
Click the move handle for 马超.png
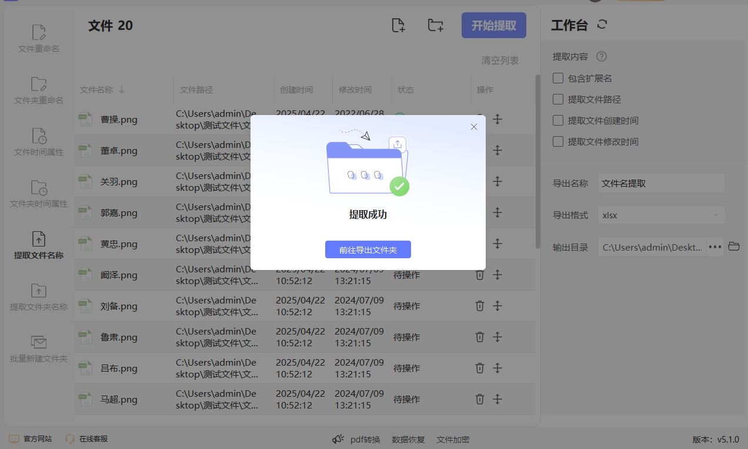[x=497, y=399]
